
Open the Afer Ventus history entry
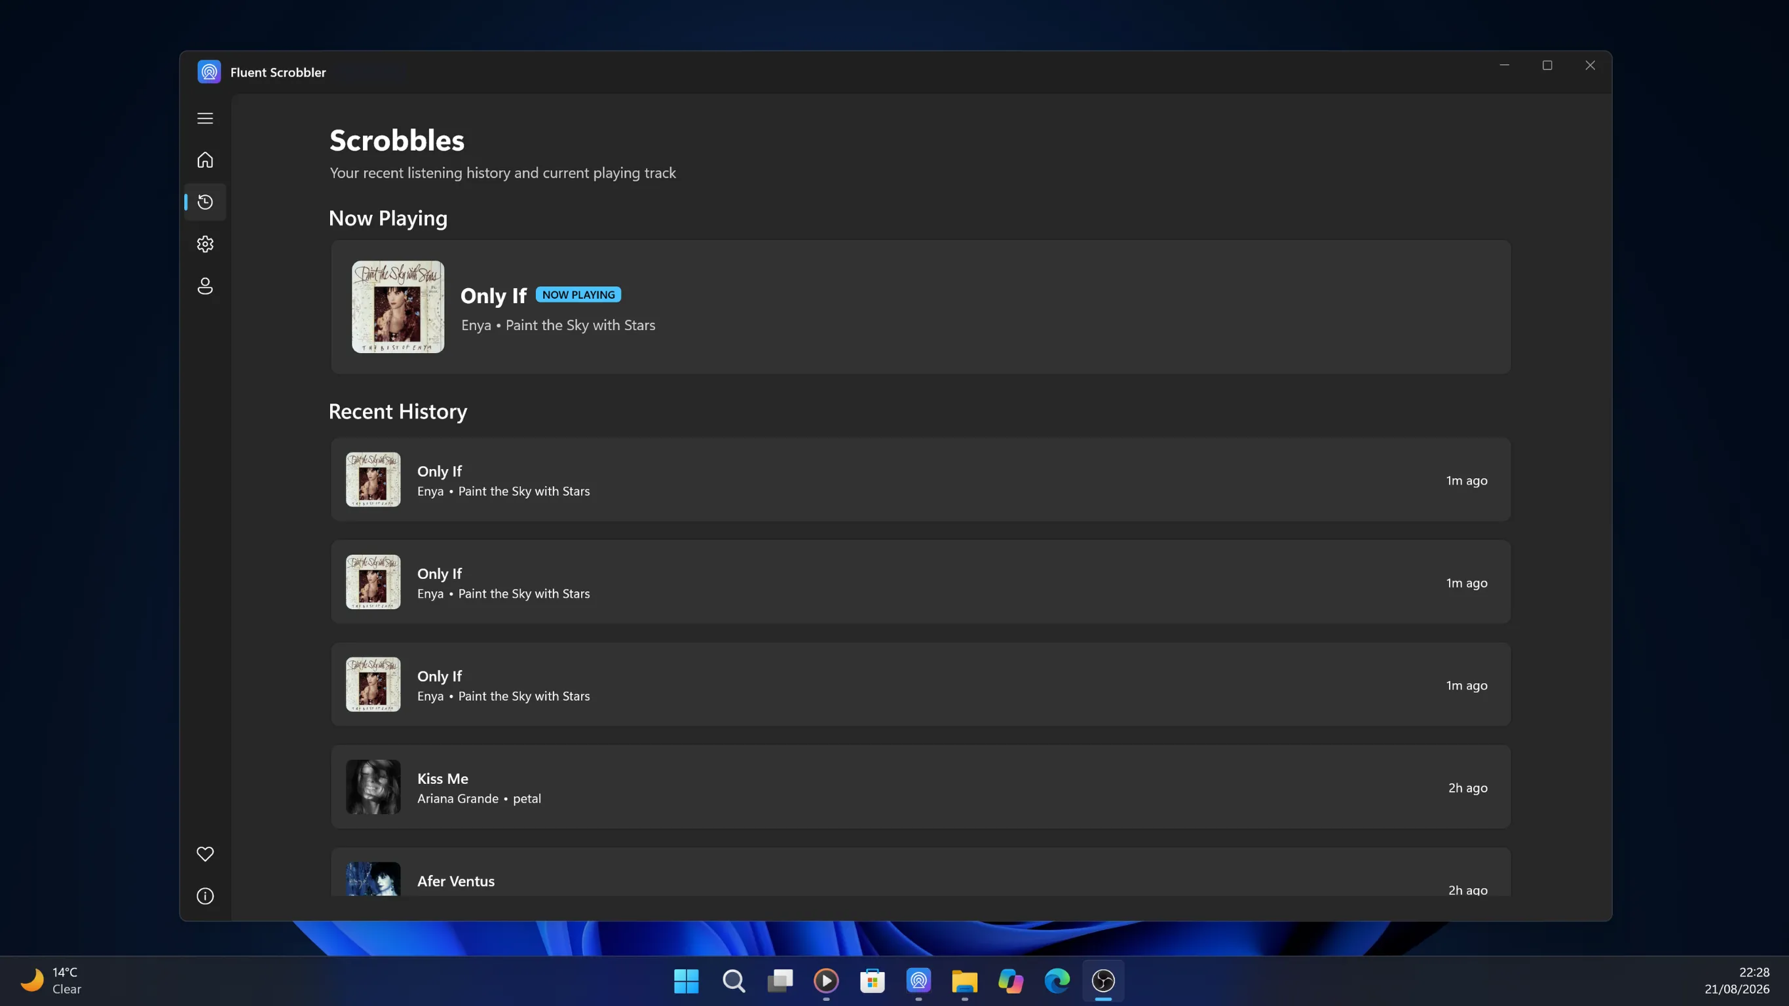point(920,872)
